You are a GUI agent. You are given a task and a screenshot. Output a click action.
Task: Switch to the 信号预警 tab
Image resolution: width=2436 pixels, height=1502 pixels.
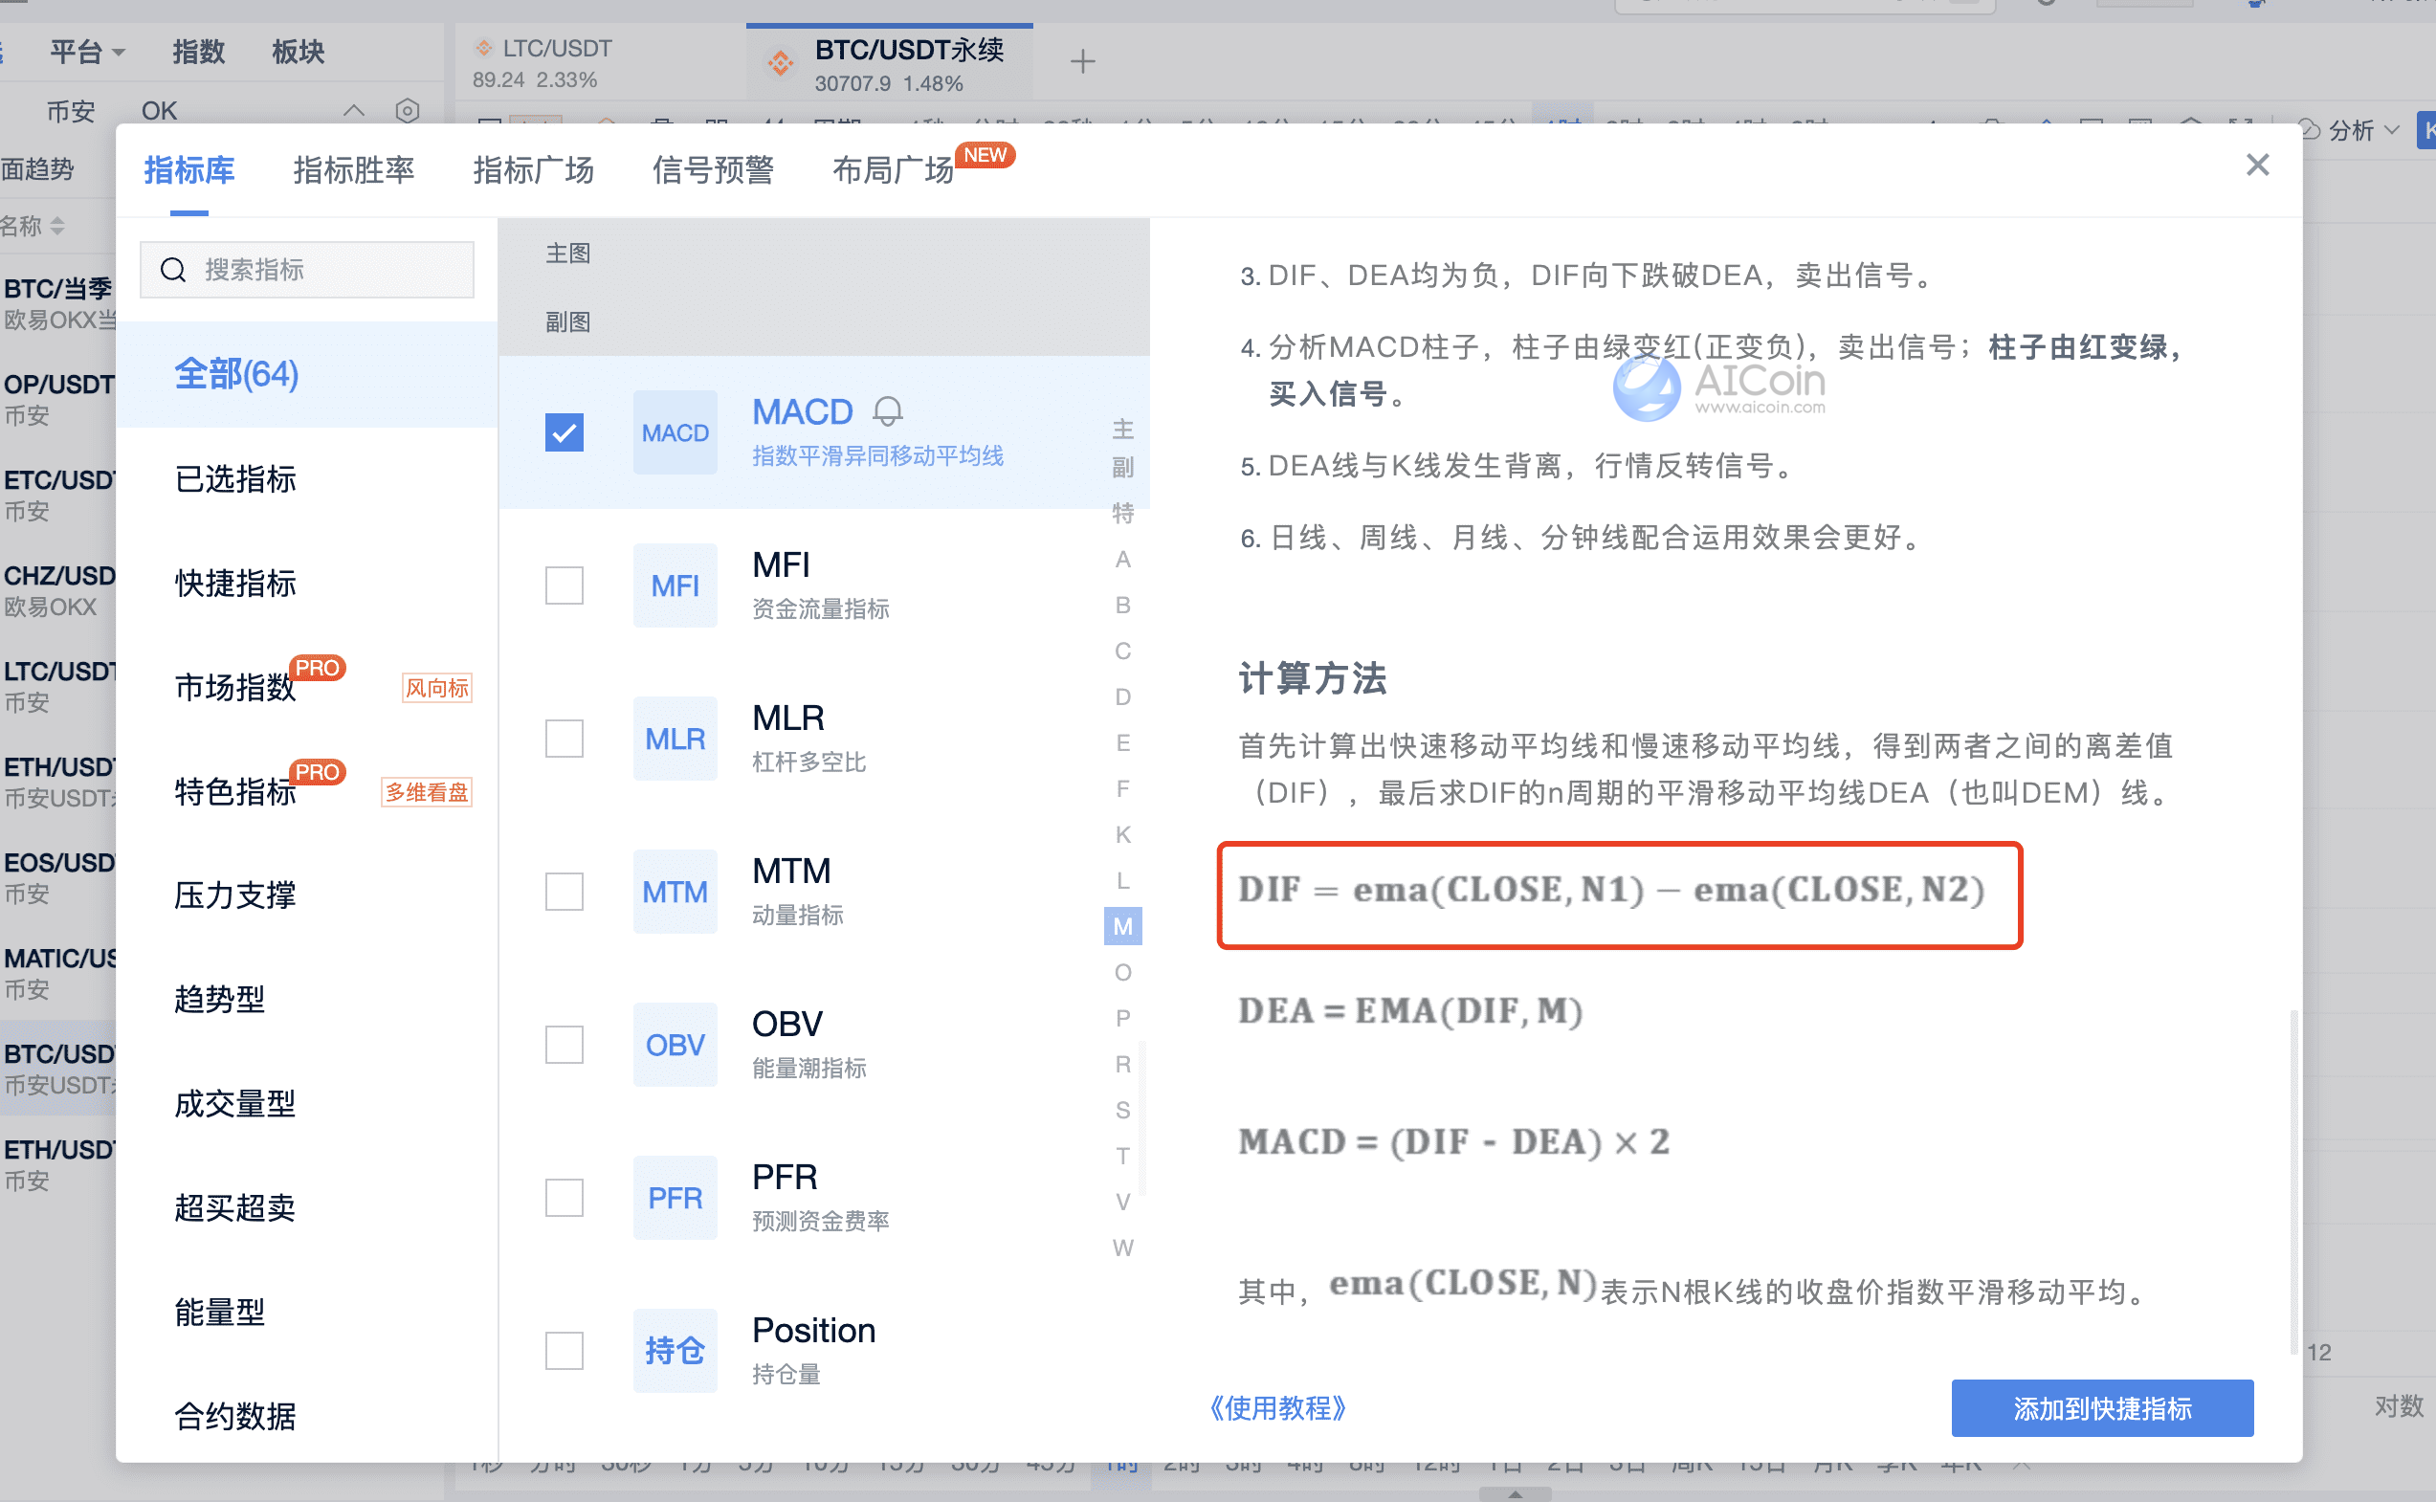click(712, 170)
